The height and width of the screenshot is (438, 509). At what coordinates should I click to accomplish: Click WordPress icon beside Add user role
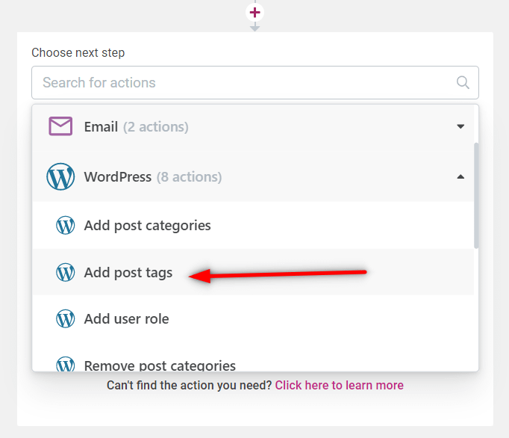click(x=65, y=318)
